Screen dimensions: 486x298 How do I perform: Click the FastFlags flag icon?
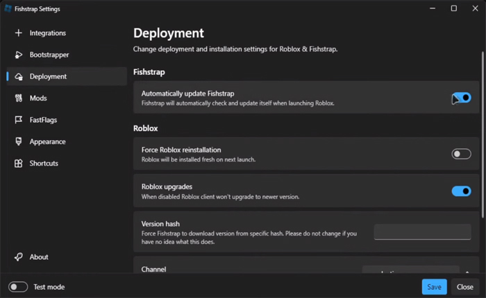coord(19,120)
